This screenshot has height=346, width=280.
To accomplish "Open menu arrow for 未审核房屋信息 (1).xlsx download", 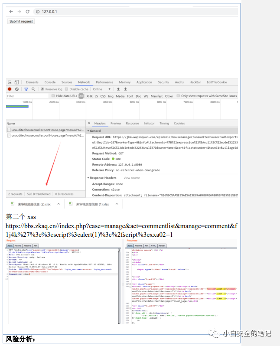I will click(117, 204).
